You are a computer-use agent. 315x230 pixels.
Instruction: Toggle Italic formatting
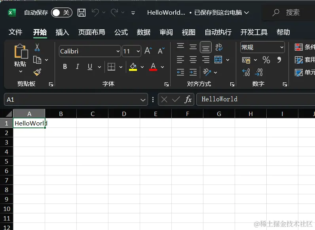click(78, 67)
